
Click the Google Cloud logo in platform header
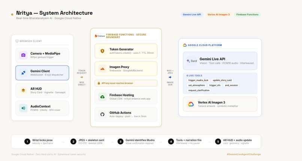[185, 45]
